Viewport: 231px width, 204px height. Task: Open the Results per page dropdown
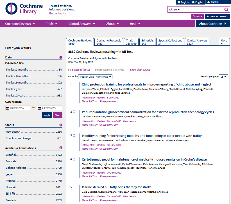(223, 77)
